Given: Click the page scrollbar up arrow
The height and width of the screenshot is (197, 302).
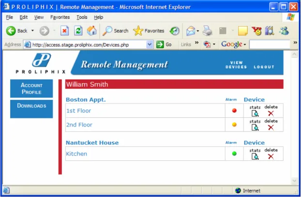Looking at the screenshot, I should [294, 55].
